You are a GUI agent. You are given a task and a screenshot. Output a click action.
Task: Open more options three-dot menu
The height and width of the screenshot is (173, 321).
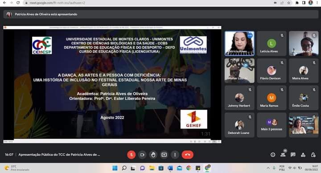[175, 155]
